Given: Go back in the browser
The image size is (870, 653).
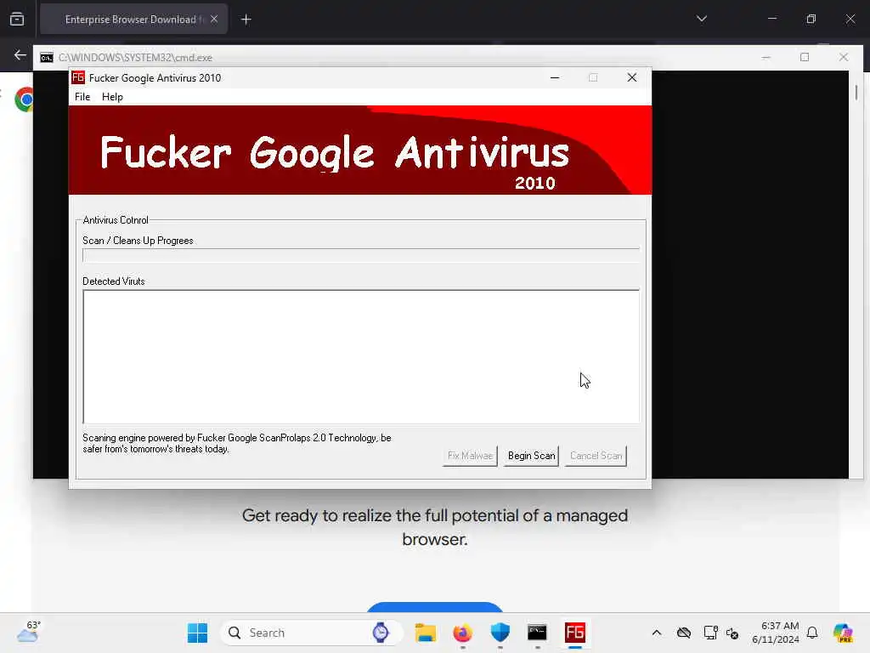Looking at the screenshot, I should tap(20, 55).
